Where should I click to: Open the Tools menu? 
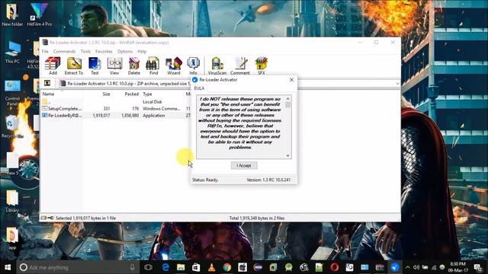[85, 51]
